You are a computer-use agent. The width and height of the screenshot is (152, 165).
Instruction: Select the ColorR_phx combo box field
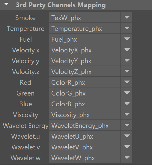(x=85, y=82)
